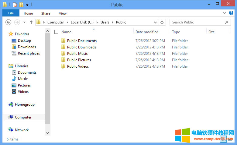Open the Help question mark icon

(232, 13)
